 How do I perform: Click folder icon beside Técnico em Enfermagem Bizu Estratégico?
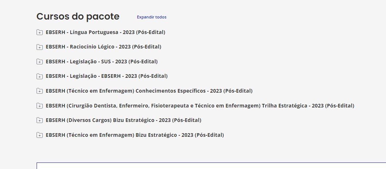40,135
